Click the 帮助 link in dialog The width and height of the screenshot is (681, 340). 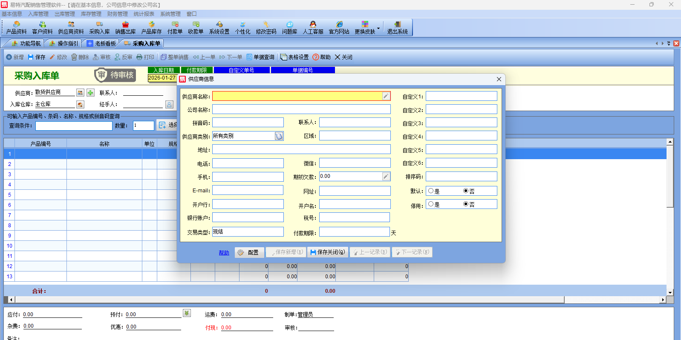coord(224,253)
